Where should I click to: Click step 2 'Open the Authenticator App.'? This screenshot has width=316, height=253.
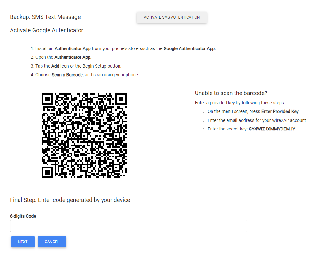tap(61, 57)
